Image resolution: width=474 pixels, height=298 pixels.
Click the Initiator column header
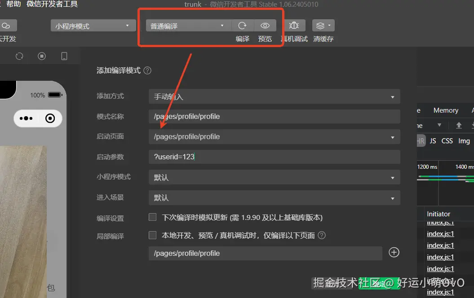tap(439, 214)
